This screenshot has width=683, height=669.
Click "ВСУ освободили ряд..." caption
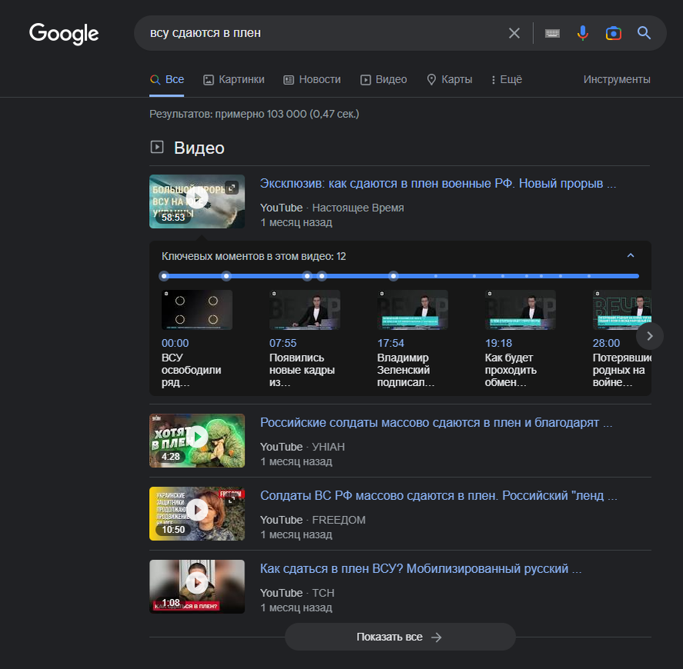click(x=192, y=370)
